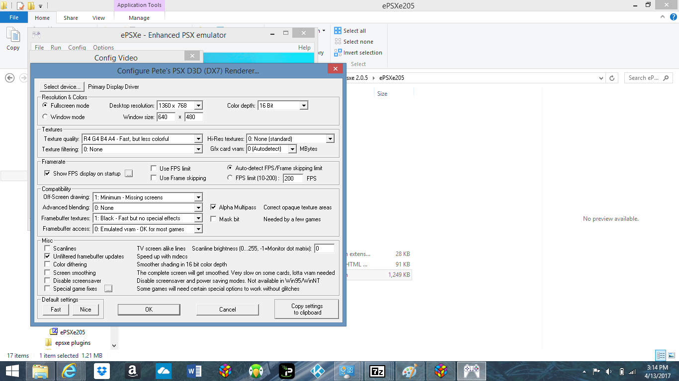Toggle Alpha Multipass checkbox
Screen dimensions: 679x381
pyautogui.click(x=214, y=207)
